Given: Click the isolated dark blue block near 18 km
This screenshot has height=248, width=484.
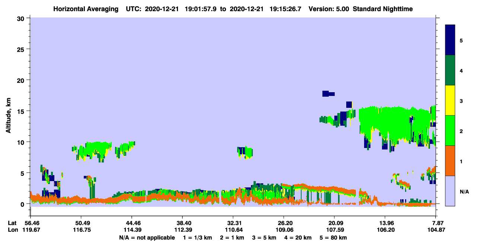Looking at the screenshot, I should coord(328,94).
